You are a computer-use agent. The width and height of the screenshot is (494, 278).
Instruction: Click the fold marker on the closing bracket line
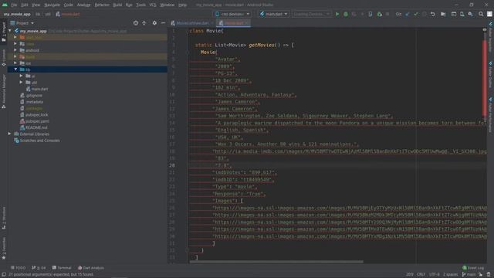point(187,250)
